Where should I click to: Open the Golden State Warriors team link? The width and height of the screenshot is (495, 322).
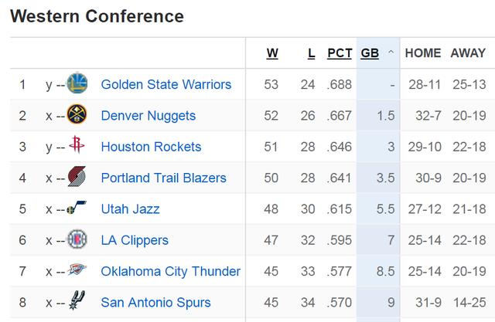pos(166,84)
